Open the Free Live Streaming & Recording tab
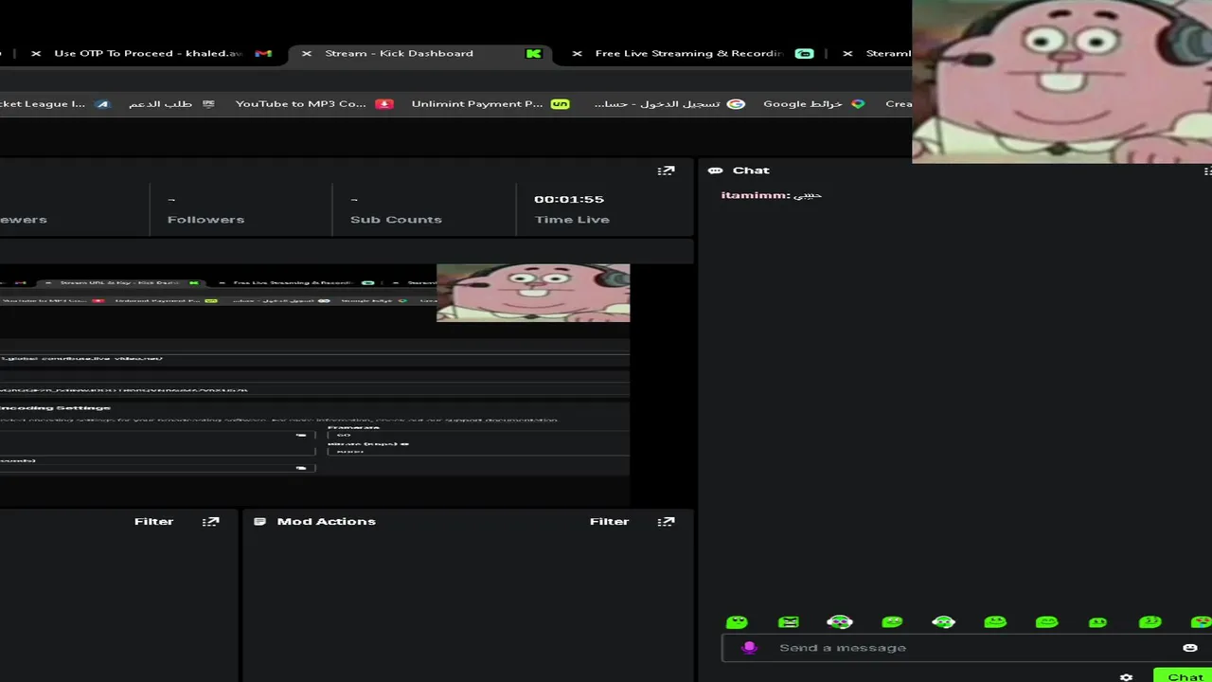The image size is (1212, 682). tap(688, 54)
